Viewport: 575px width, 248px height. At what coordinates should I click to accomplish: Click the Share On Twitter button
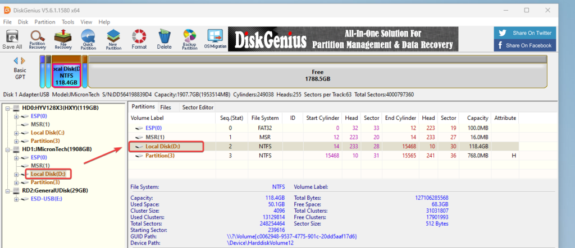[x=525, y=33]
